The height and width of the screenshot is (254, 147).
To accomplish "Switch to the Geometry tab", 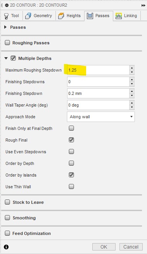I will point(39,16).
